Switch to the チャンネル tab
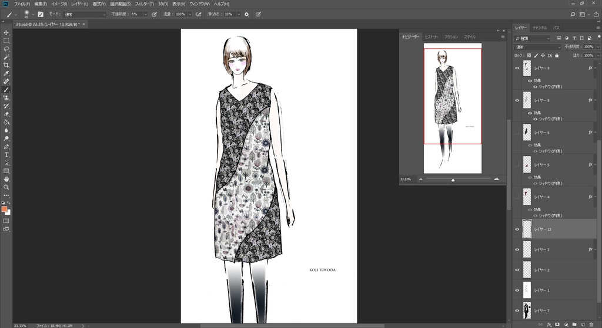This screenshot has height=328, width=602. pyautogui.click(x=540, y=28)
